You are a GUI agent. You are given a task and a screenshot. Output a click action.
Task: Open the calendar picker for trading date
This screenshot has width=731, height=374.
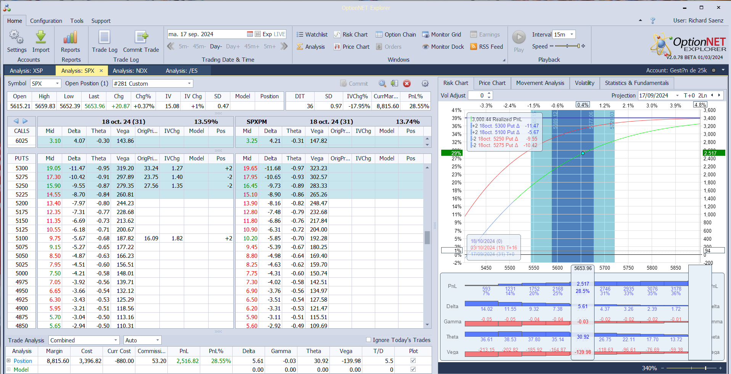250,34
